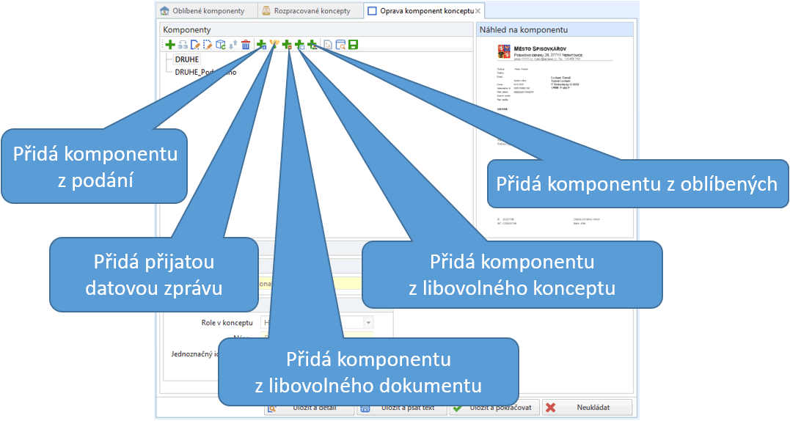Viewport: 790px width, 421px height.
Task: Click add component from any document icon
Action: pyautogui.click(x=287, y=45)
